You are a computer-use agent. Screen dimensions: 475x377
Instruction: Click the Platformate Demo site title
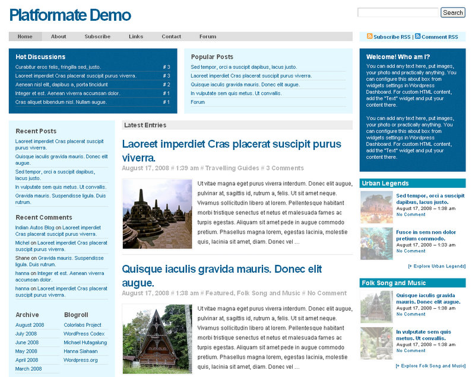pyautogui.click(x=70, y=15)
